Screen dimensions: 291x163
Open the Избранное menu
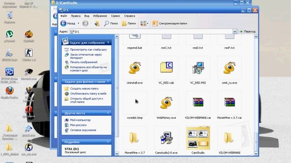(x=100, y=16)
